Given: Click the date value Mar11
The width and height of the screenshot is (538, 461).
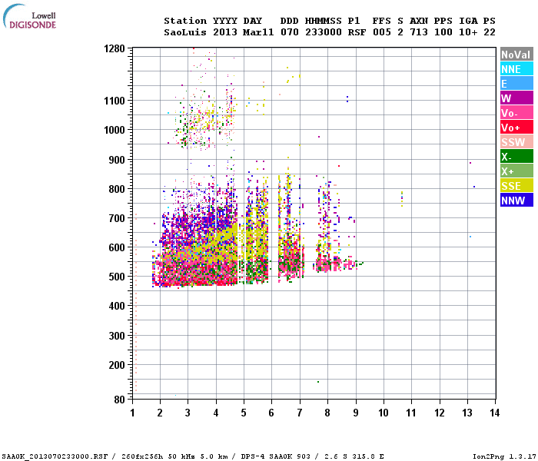Looking at the screenshot, I should tap(258, 32).
